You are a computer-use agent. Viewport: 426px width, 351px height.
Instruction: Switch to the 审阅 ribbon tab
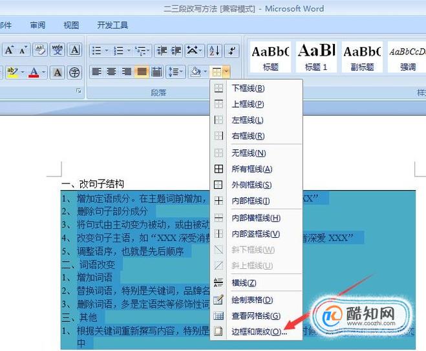point(37,25)
